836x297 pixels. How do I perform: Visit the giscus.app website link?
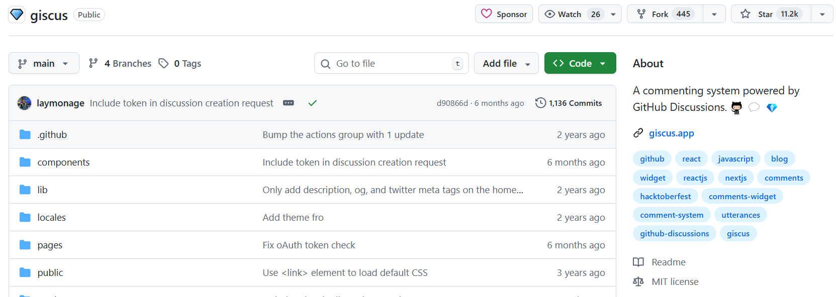point(671,133)
